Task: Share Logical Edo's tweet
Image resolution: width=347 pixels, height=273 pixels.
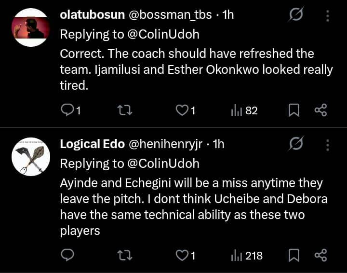Action: [320, 255]
